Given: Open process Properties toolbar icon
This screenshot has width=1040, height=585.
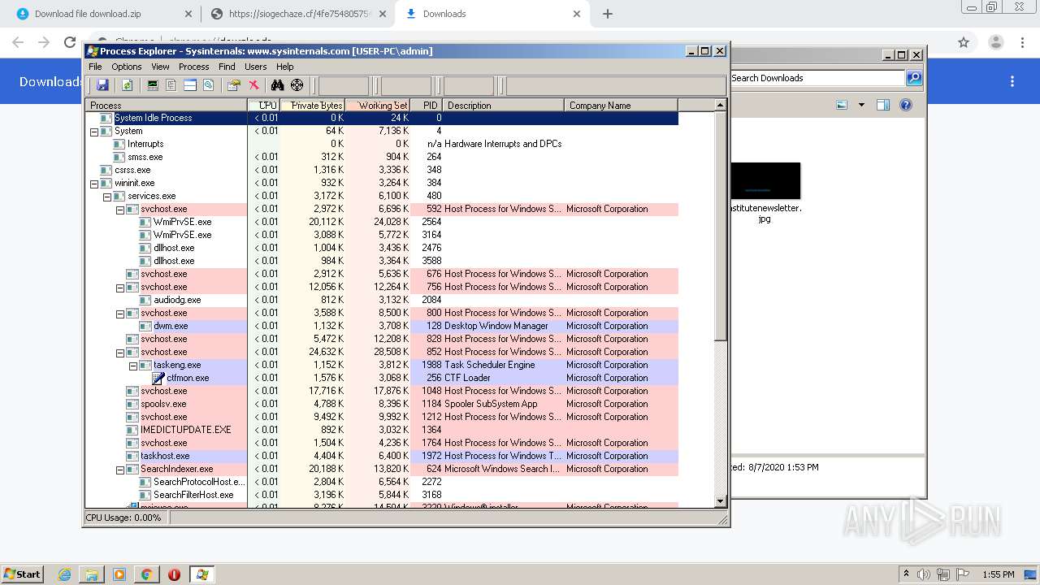Looking at the screenshot, I should click(x=234, y=85).
